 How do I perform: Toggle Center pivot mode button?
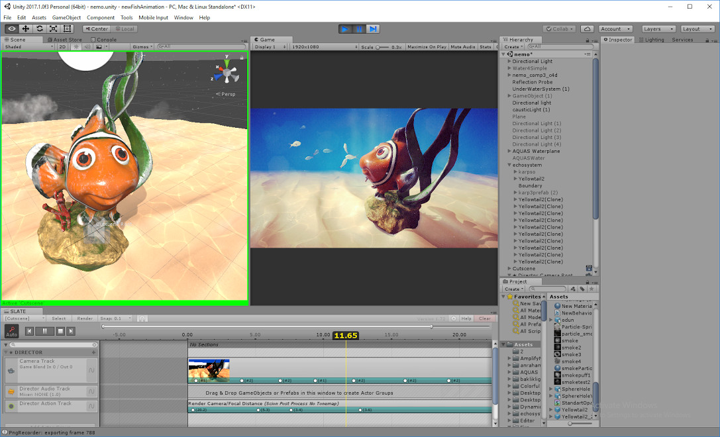[97, 29]
